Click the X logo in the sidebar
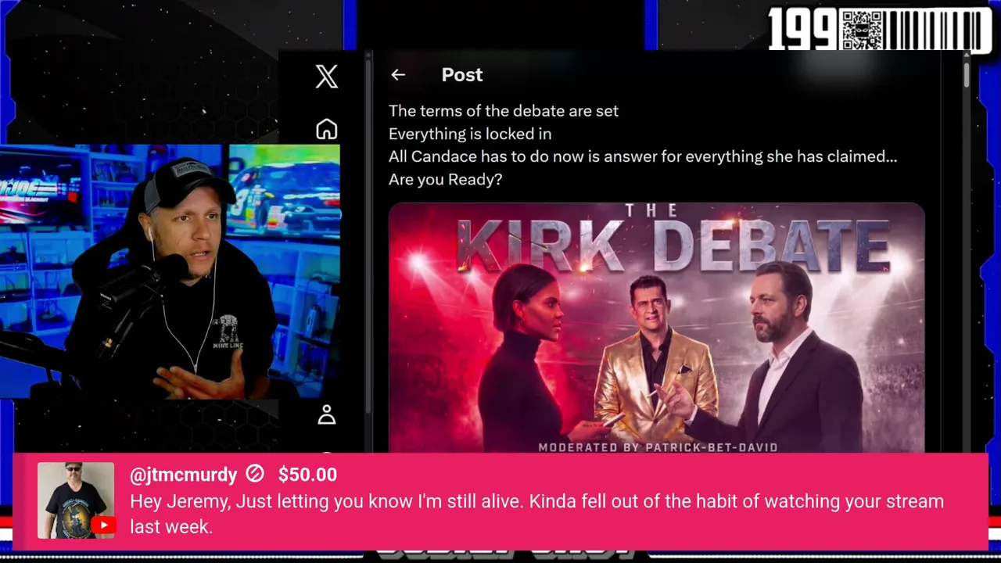 tap(327, 77)
